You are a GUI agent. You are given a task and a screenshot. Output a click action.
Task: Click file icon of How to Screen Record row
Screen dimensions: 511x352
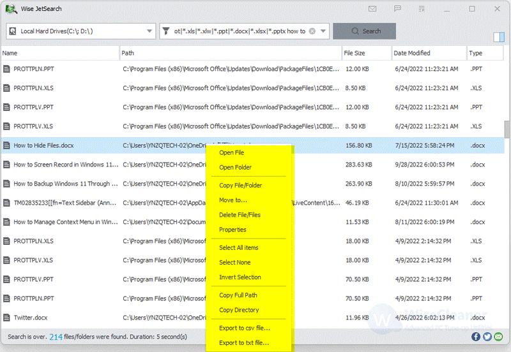tap(6, 165)
